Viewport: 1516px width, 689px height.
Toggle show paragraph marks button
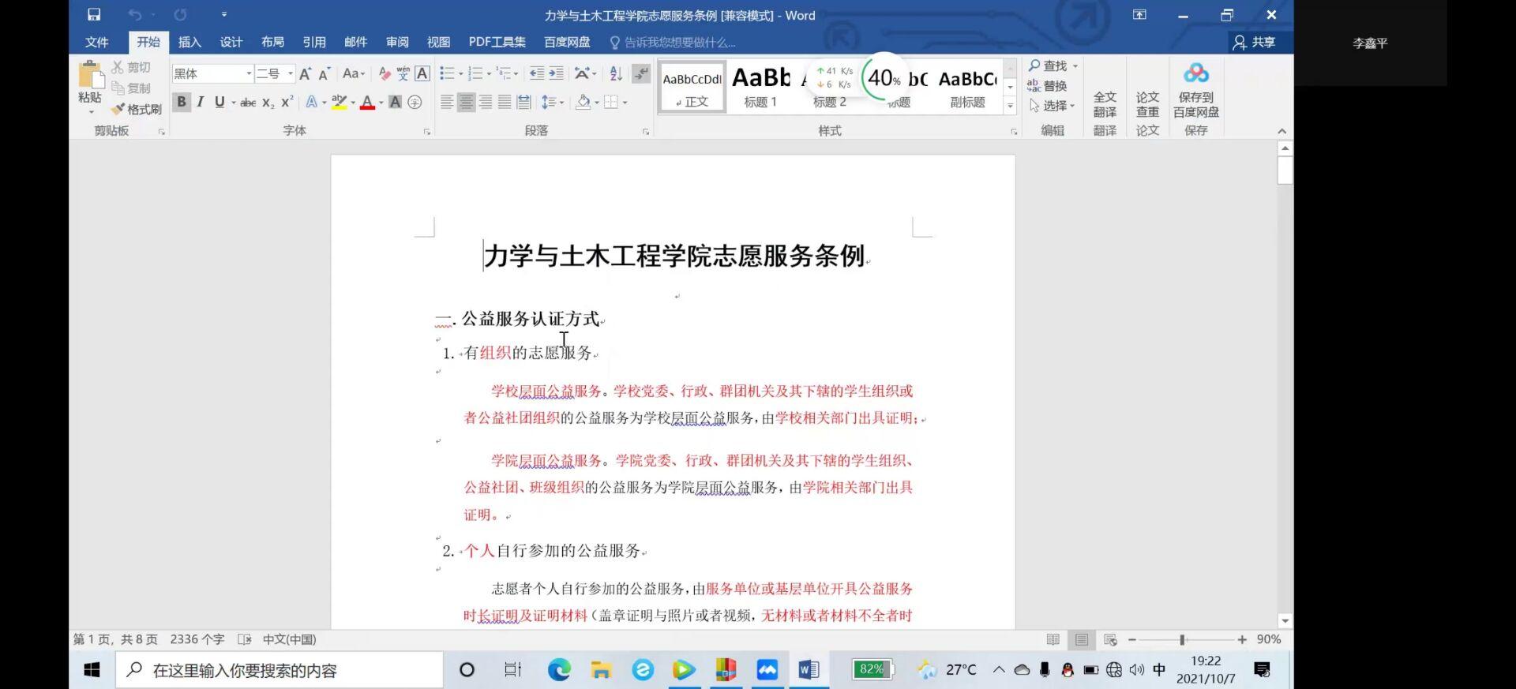641,73
